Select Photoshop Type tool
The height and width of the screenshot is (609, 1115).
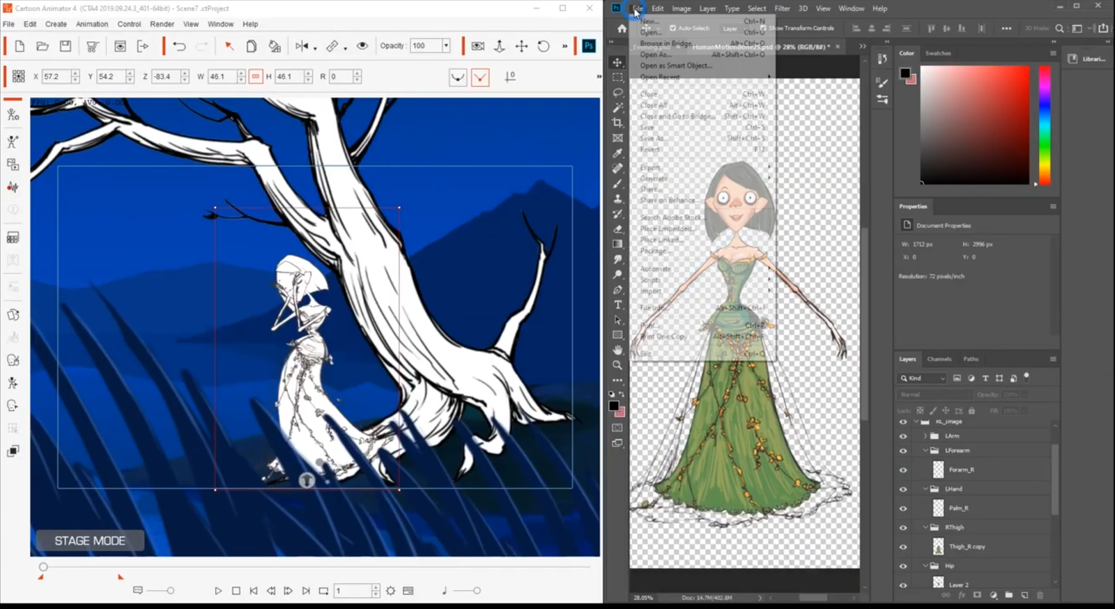tap(617, 304)
